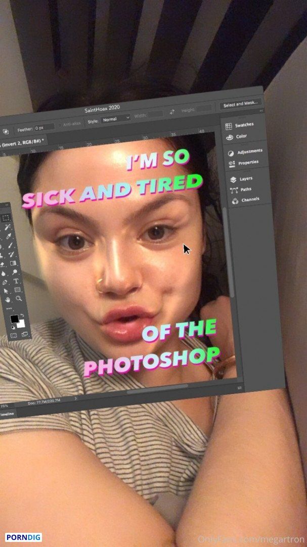This screenshot has height=547, width=307.
Task: Select the Eraser tool
Action: pyautogui.click(x=2, y=264)
